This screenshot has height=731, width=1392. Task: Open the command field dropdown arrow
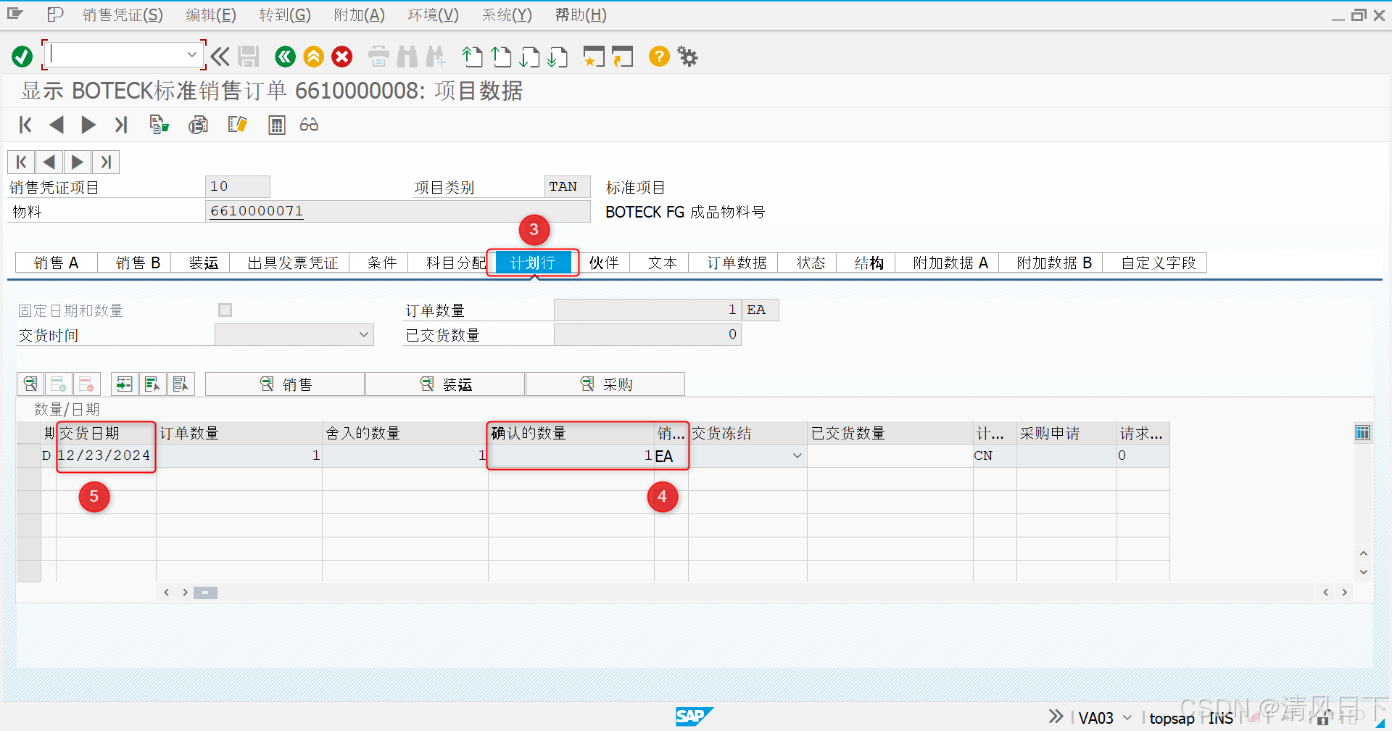pyautogui.click(x=191, y=55)
